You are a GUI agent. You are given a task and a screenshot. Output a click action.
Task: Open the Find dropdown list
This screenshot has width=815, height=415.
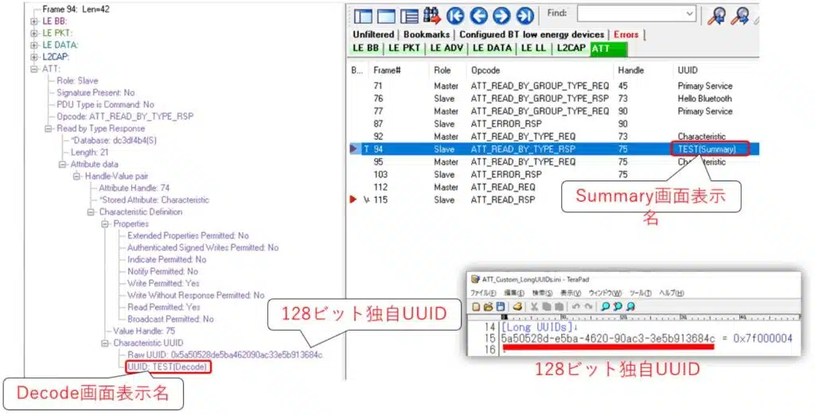(688, 14)
